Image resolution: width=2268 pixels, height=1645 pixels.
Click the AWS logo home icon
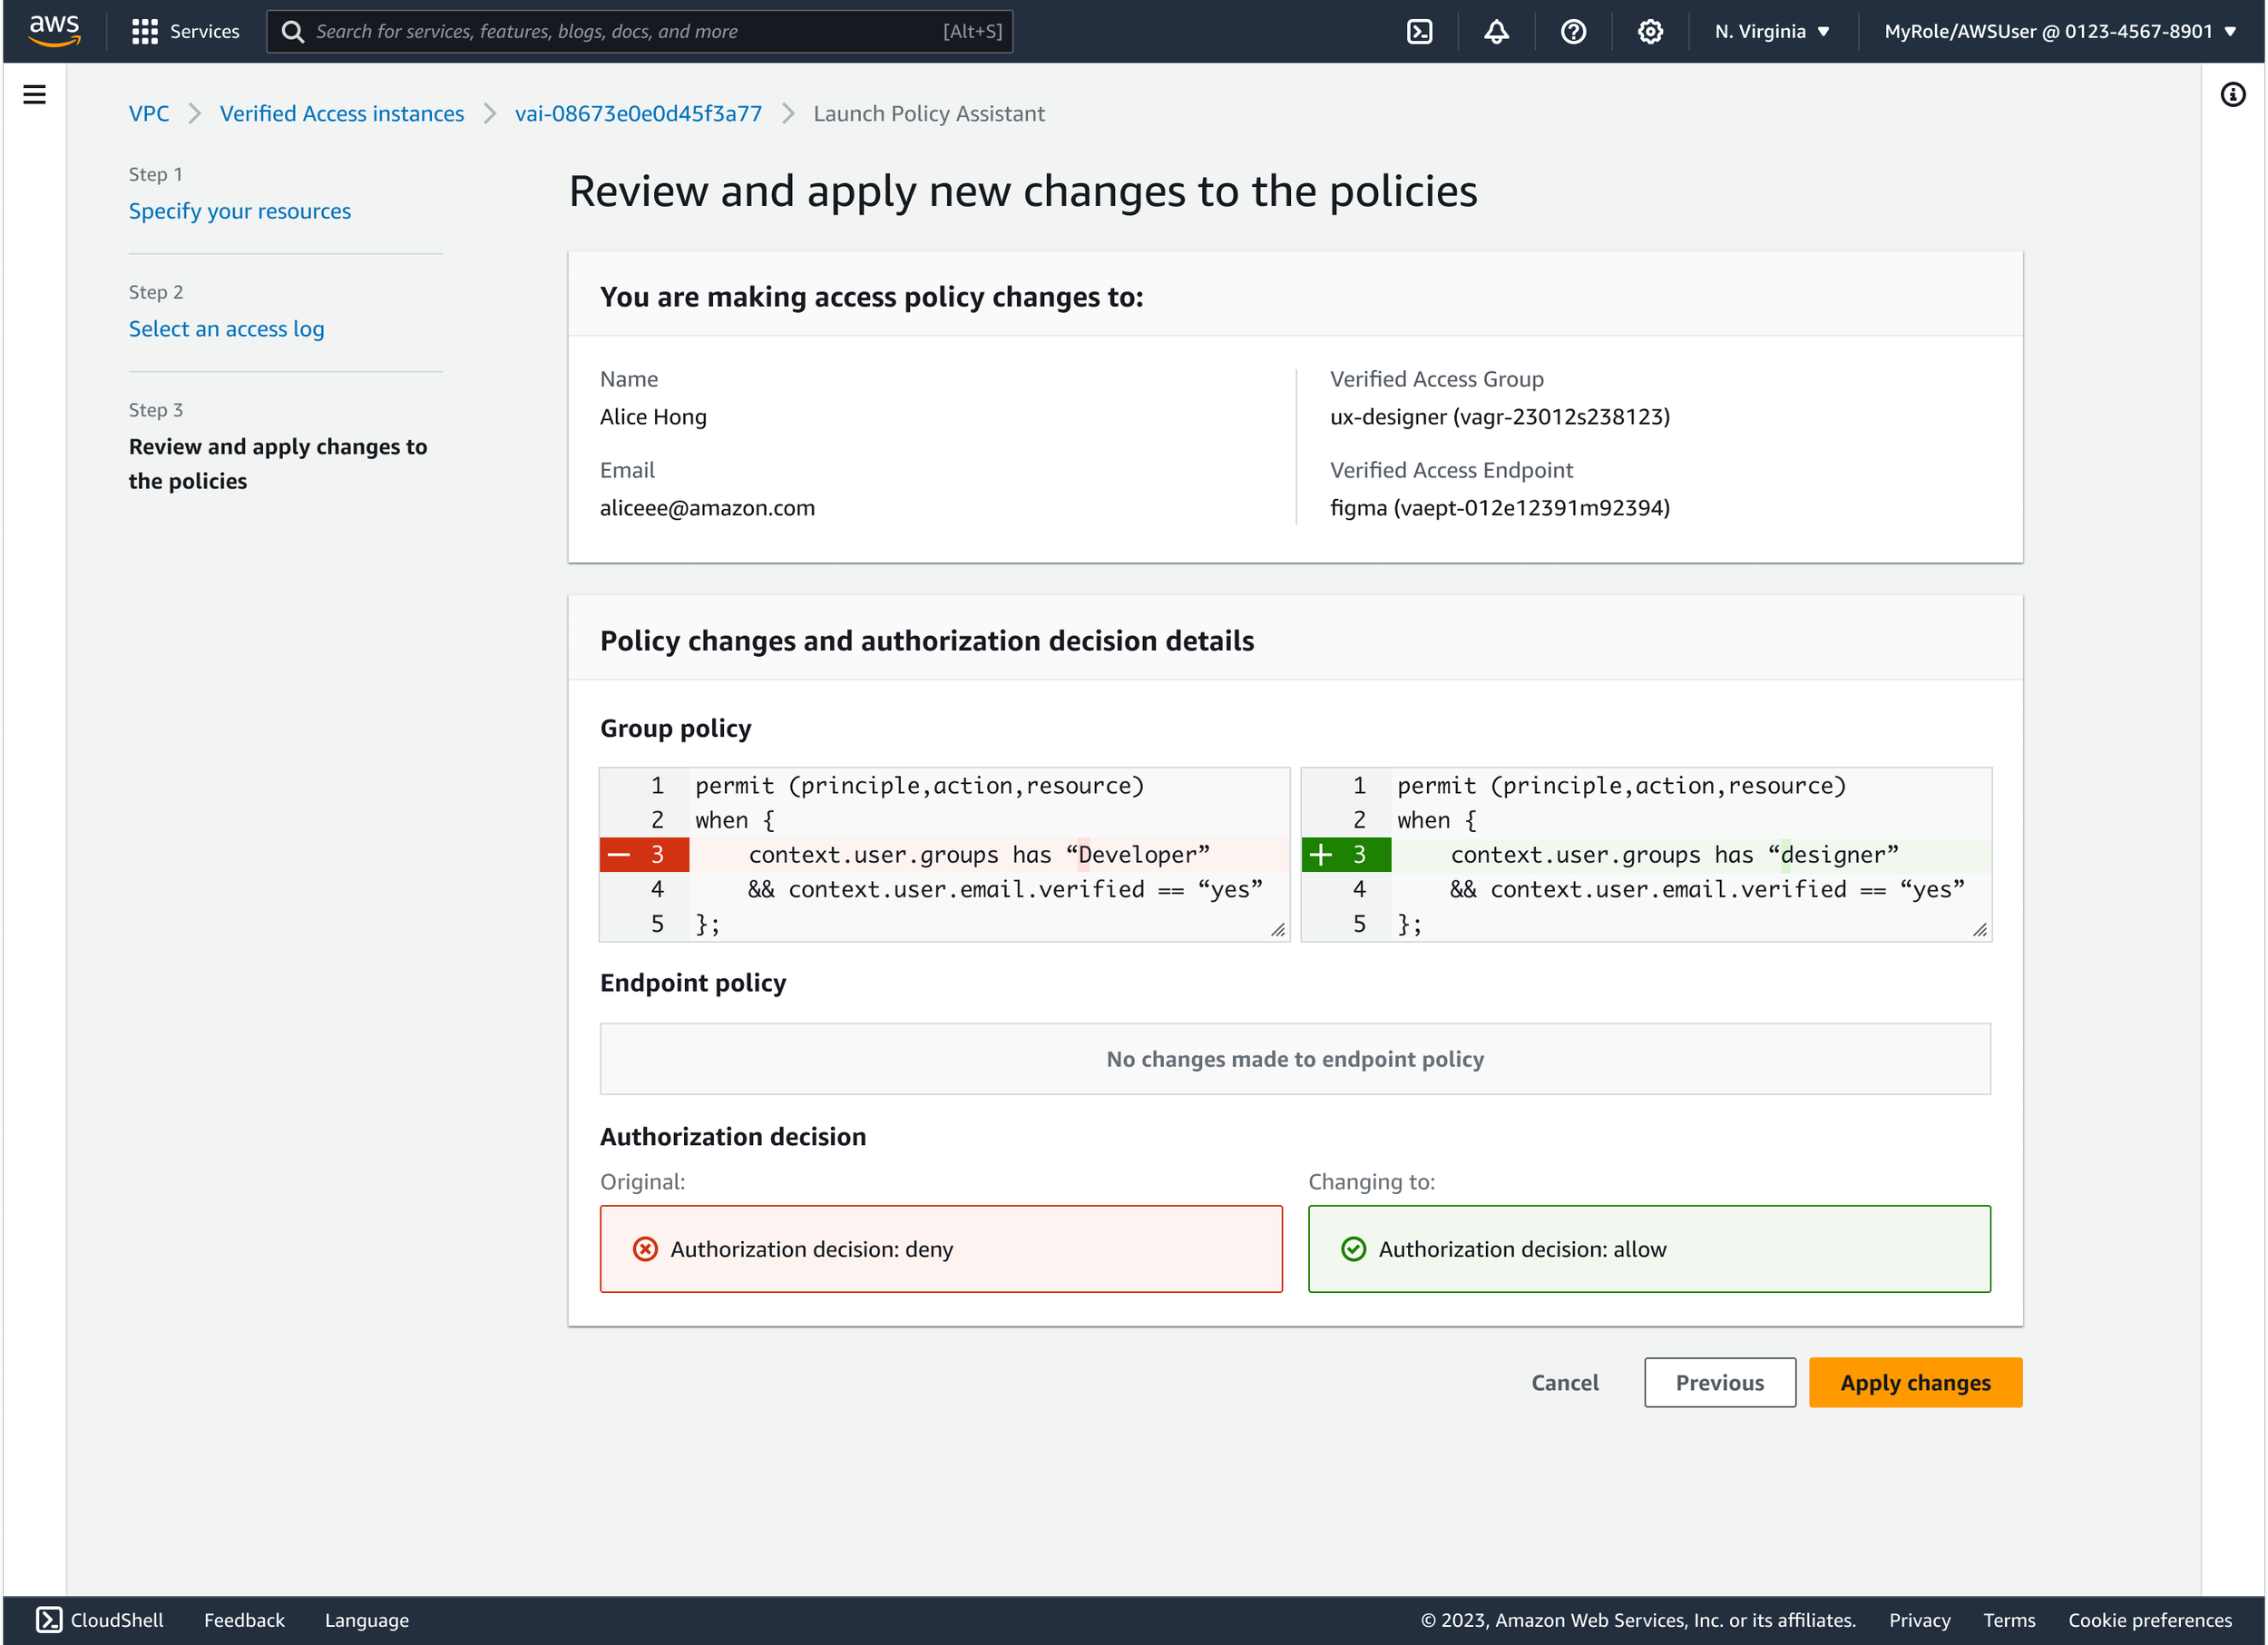coord(54,31)
